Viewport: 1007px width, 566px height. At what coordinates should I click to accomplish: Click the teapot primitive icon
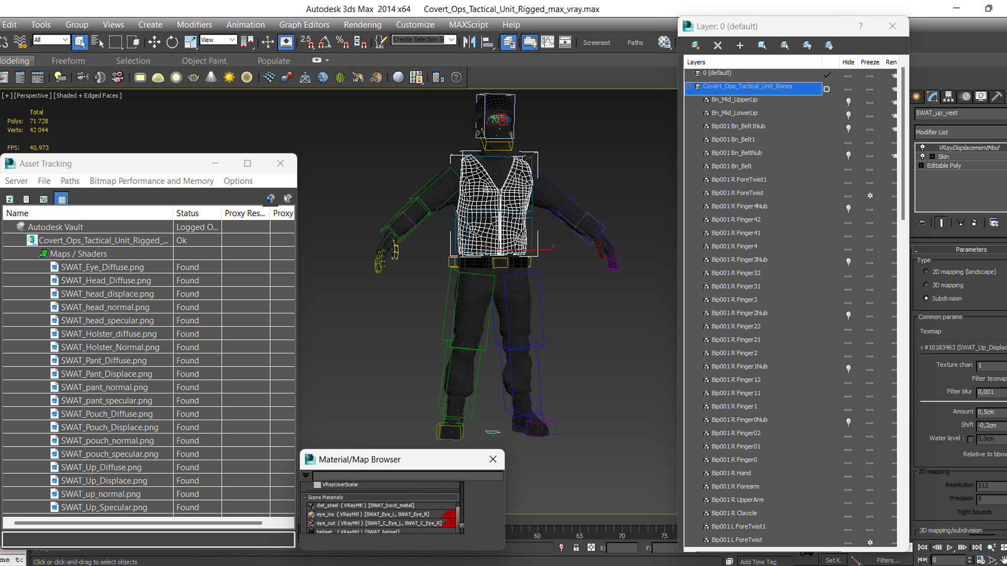click(x=194, y=78)
